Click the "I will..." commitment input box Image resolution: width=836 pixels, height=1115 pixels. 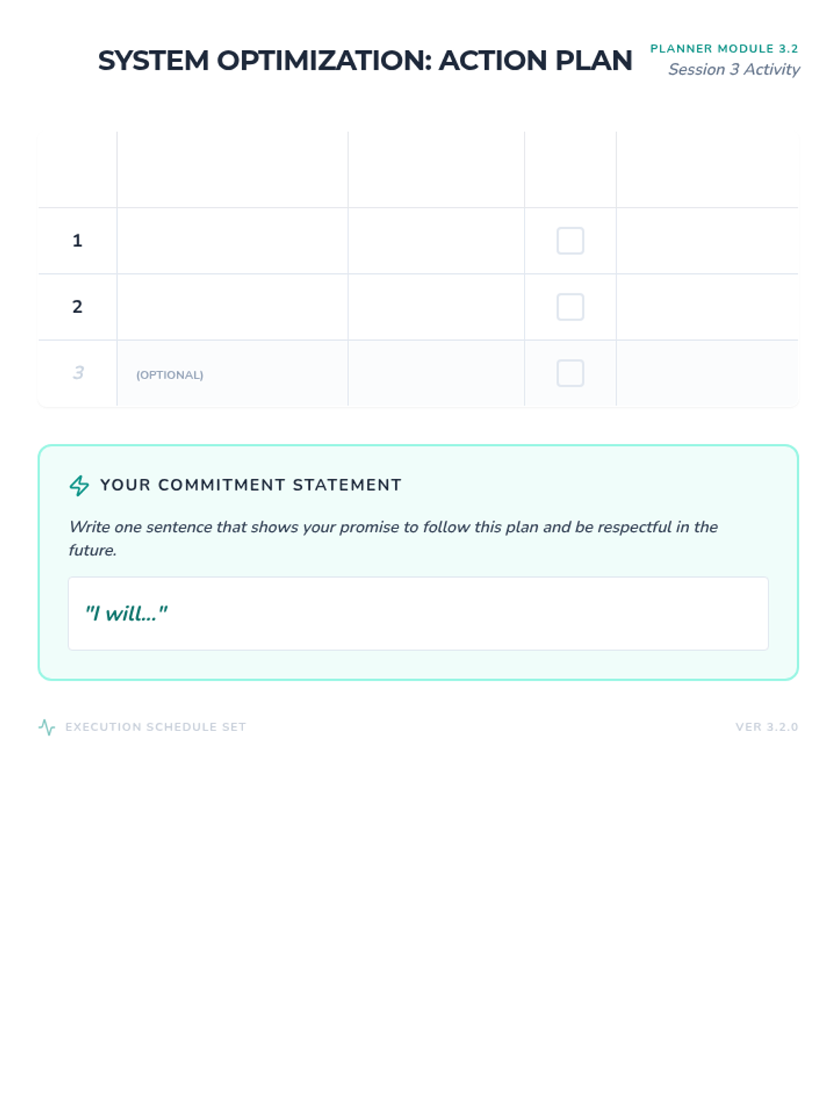click(x=418, y=613)
